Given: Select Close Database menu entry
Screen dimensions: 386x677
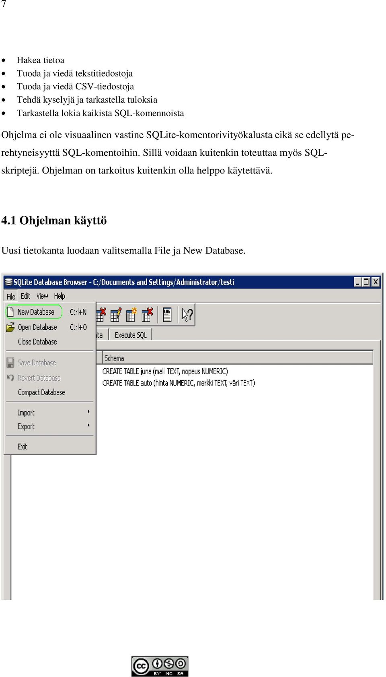Looking at the screenshot, I should [50, 342].
